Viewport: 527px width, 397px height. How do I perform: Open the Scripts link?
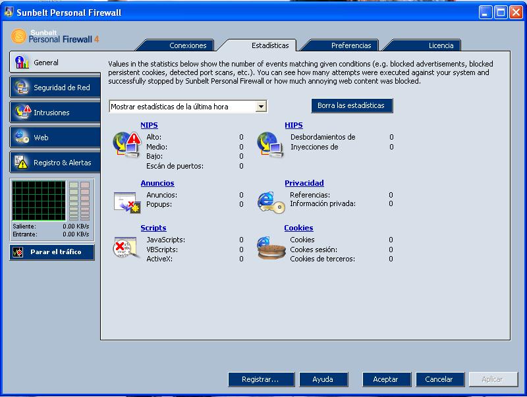[x=153, y=228]
